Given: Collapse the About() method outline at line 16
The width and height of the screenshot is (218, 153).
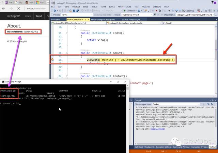Looking at the screenshot, I should (67, 53).
